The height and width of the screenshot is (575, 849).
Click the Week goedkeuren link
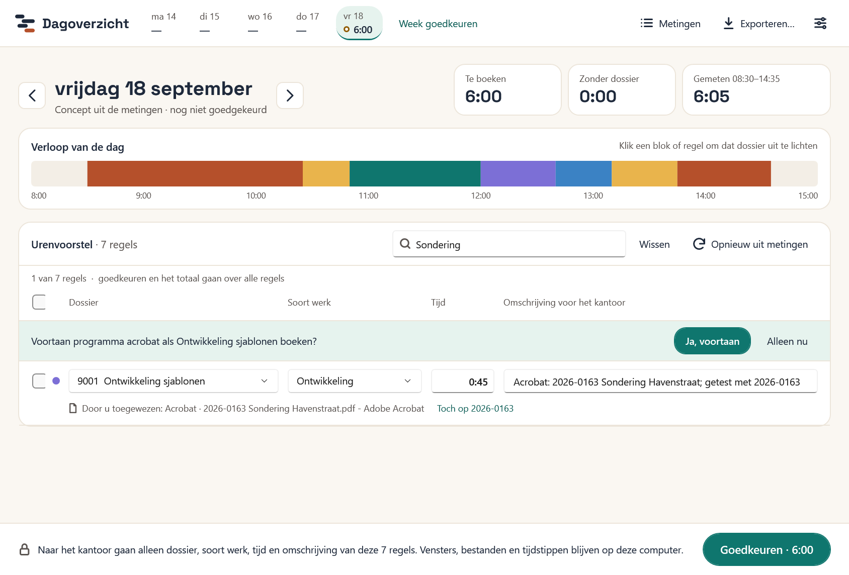tap(438, 24)
